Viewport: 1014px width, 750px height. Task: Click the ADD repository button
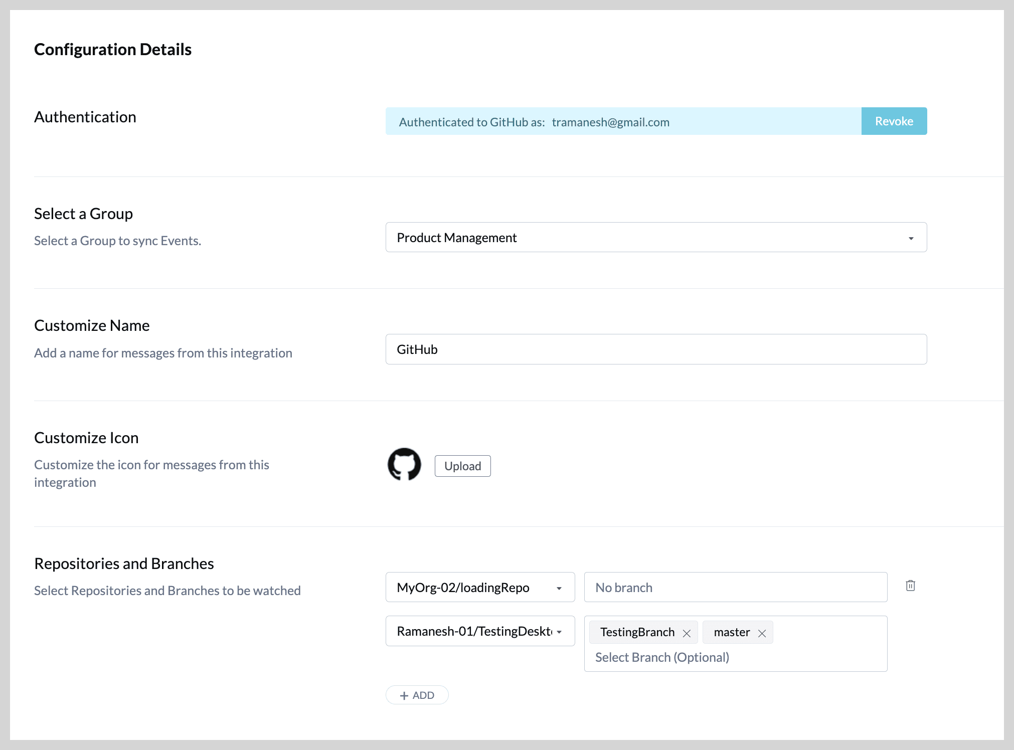click(x=417, y=695)
